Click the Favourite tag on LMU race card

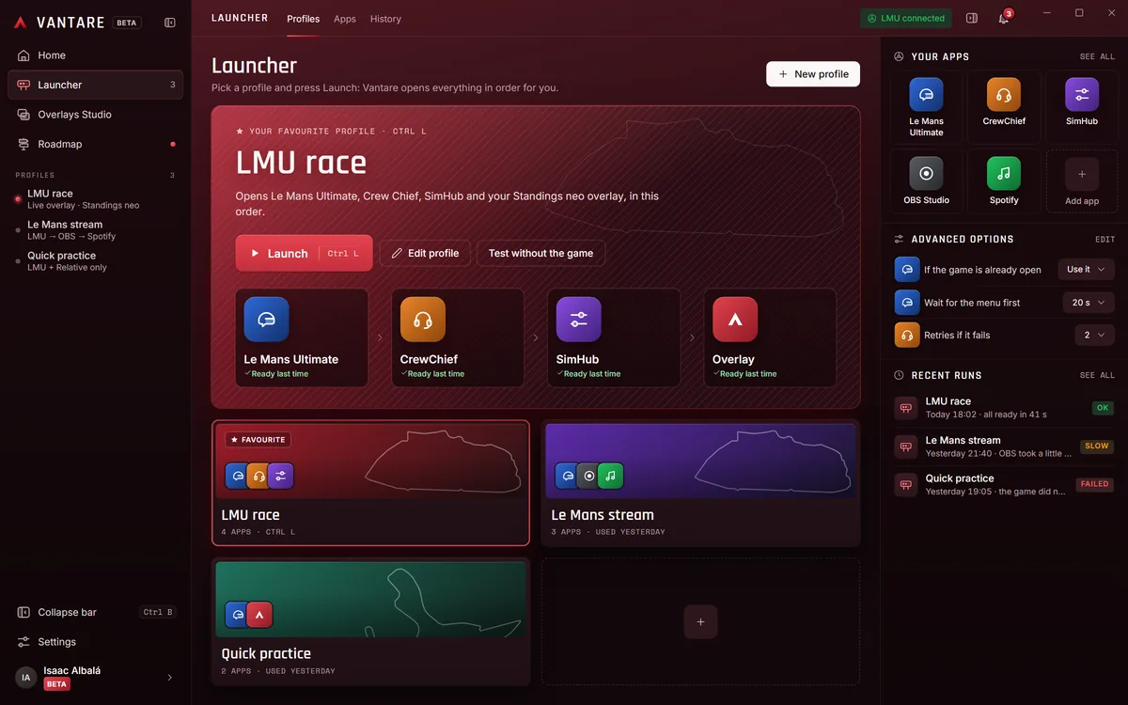click(x=258, y=439)
